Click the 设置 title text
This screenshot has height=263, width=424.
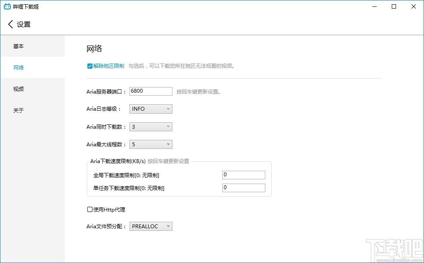tap(24, 24)
